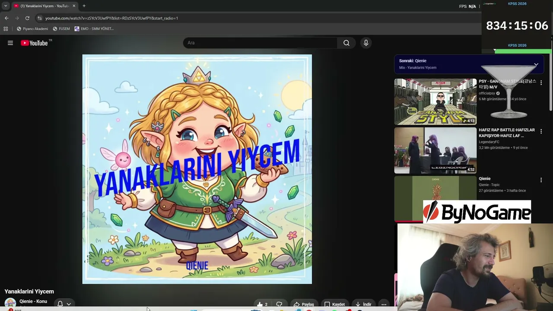Viewport: 553px width, 311px height.
Task: Download the video with İndir
Action: click(363, 305)
